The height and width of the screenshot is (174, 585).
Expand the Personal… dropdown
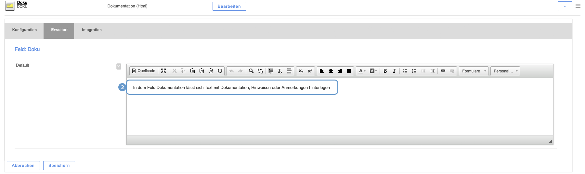tap(505, 71)
